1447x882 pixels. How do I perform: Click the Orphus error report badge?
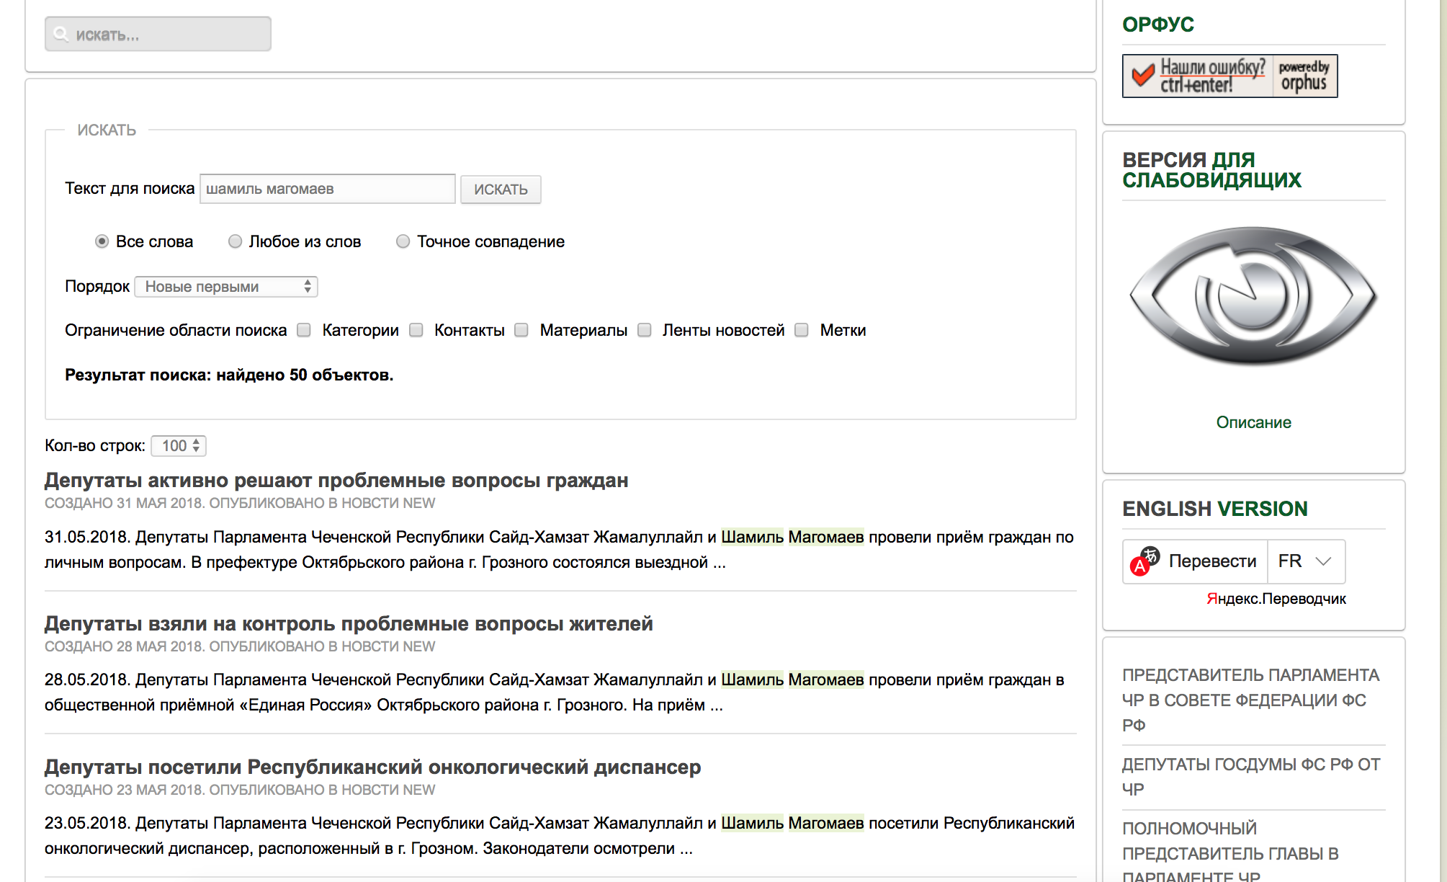[x=1229, y=76]
